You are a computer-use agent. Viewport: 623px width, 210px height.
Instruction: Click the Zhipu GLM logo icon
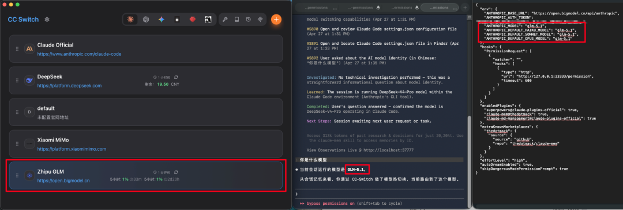[29, 175]
